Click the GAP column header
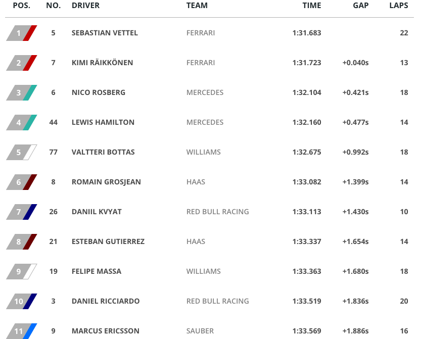The width and height of the screenshot is (422, 339). (361, 6)
